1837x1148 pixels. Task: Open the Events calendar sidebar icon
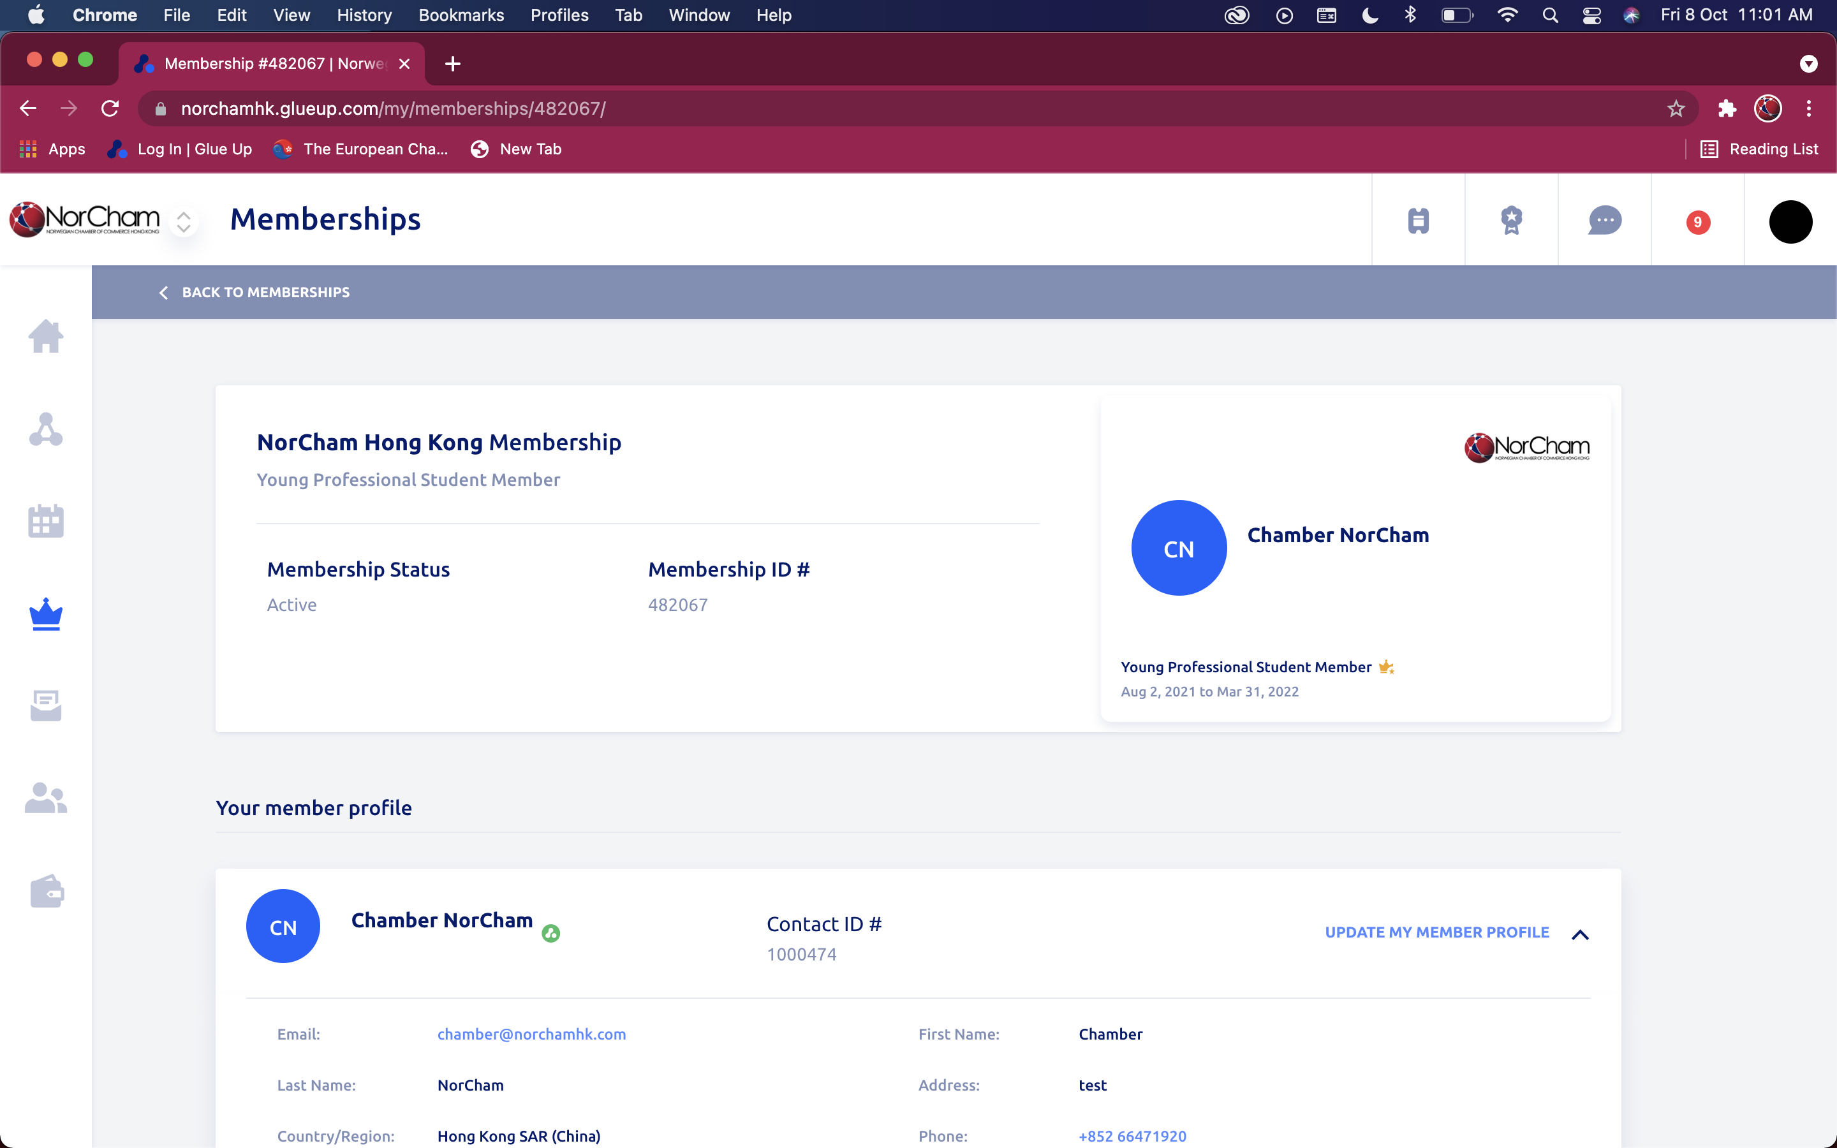tap(45, 522)
